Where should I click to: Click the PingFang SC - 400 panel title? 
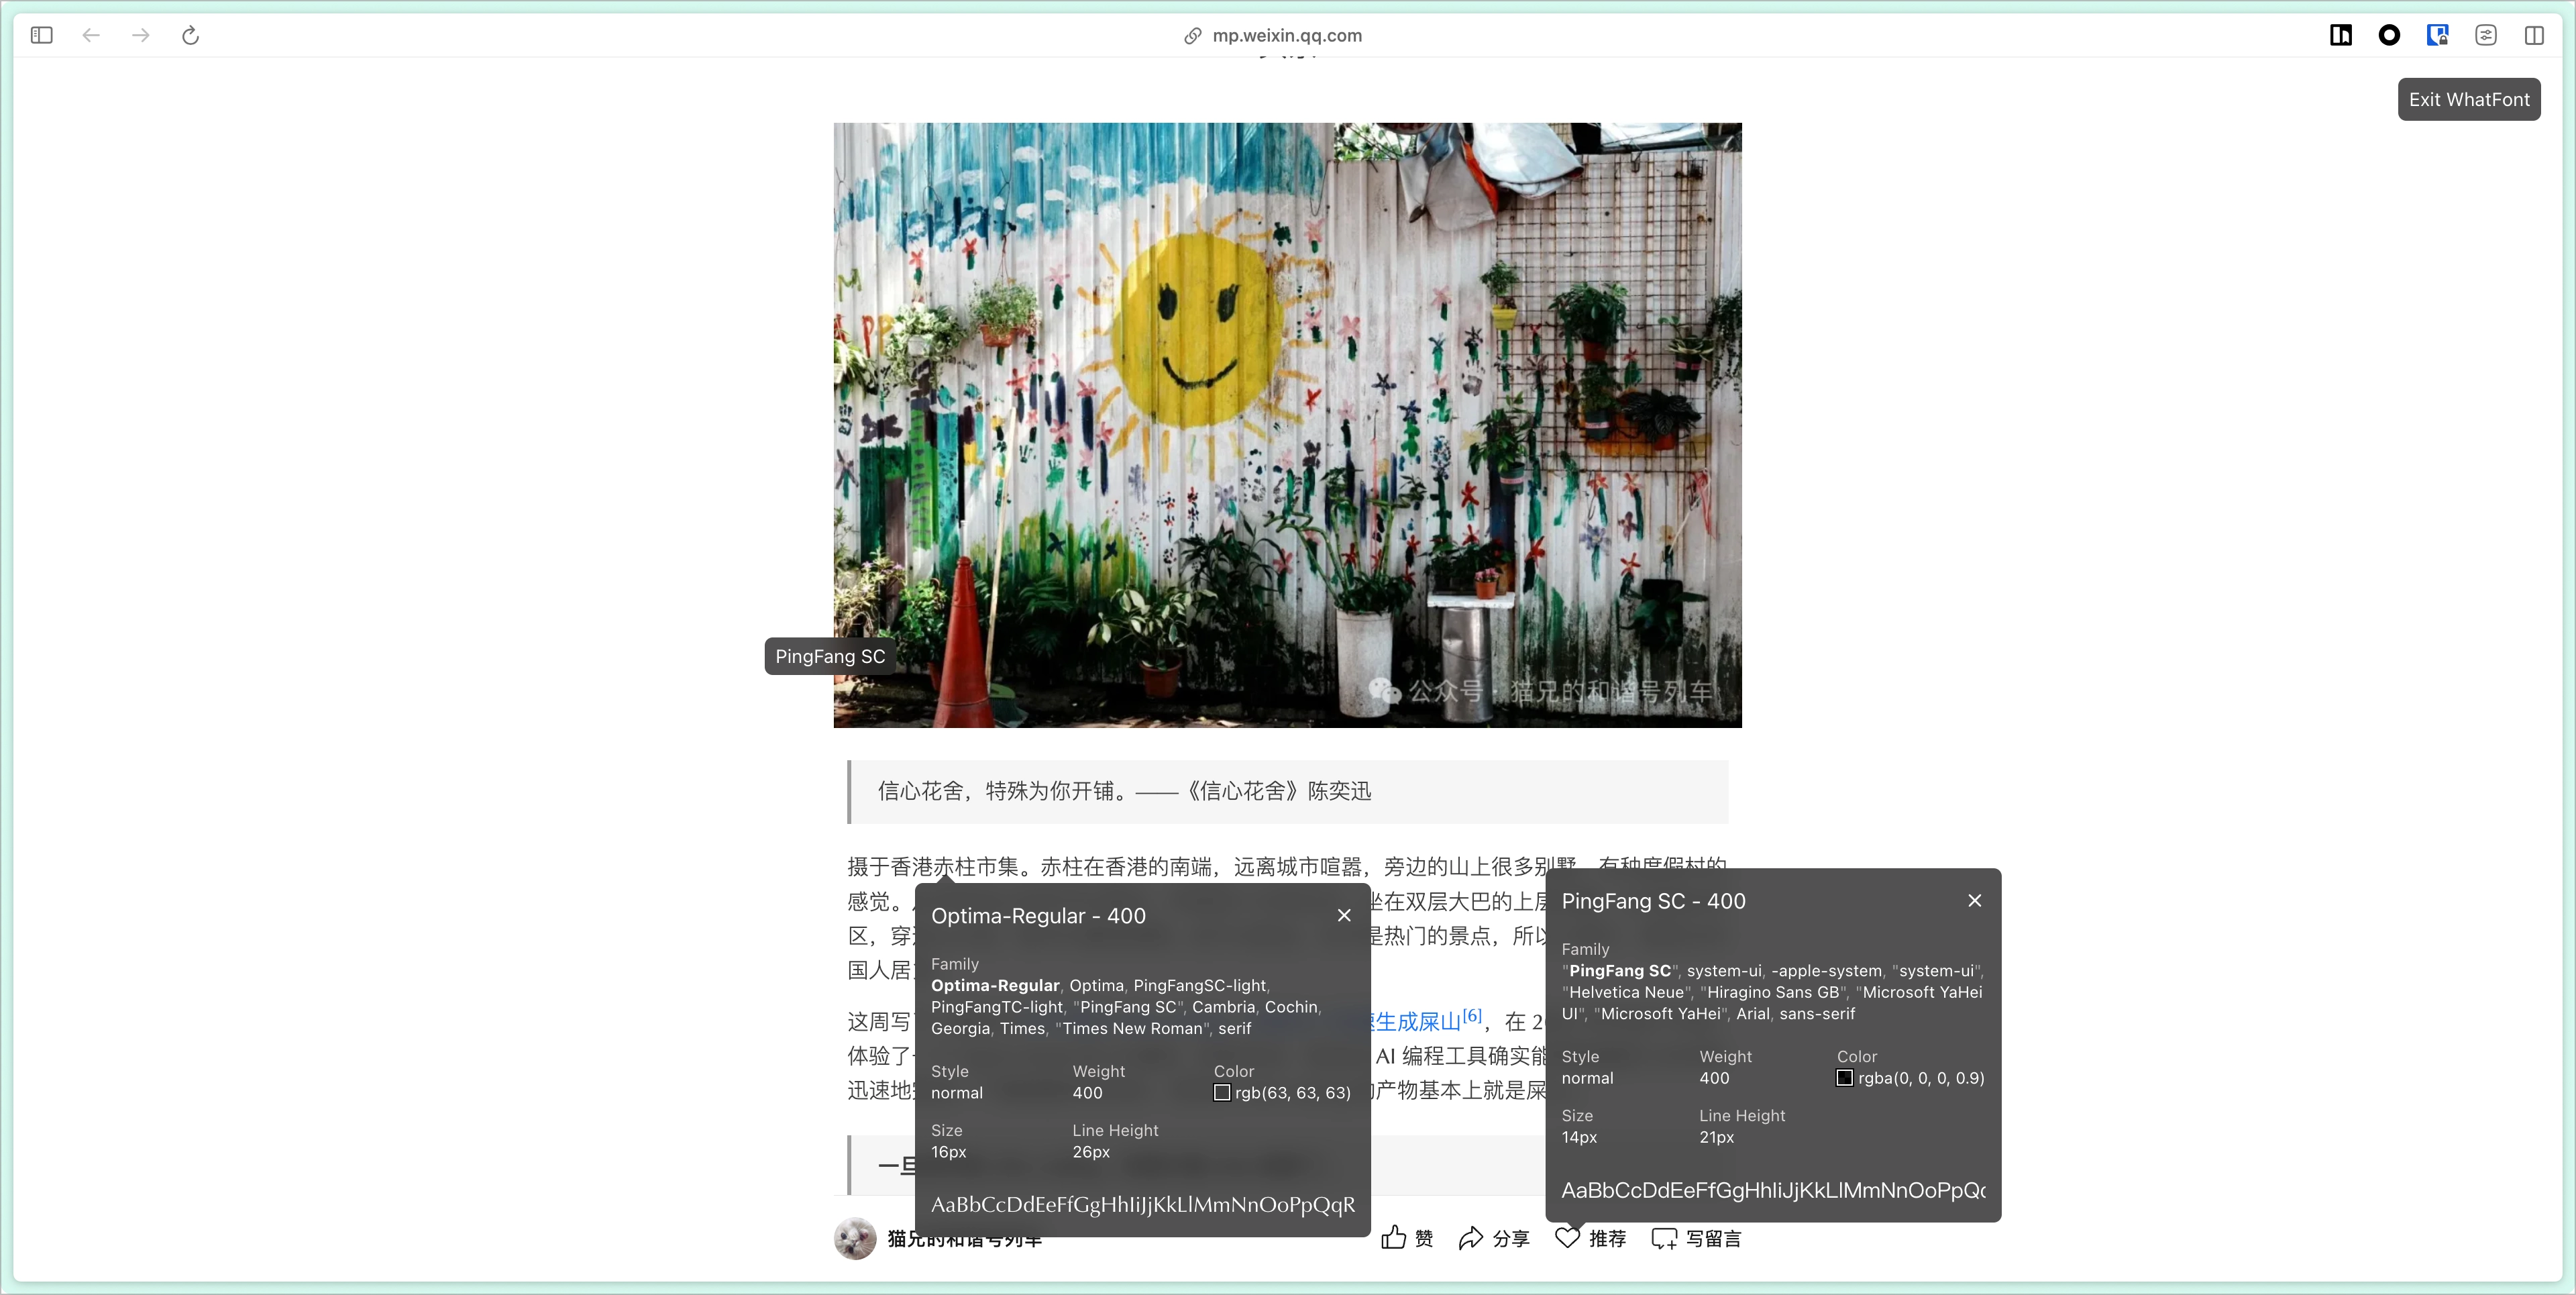tap(1653, 900)
